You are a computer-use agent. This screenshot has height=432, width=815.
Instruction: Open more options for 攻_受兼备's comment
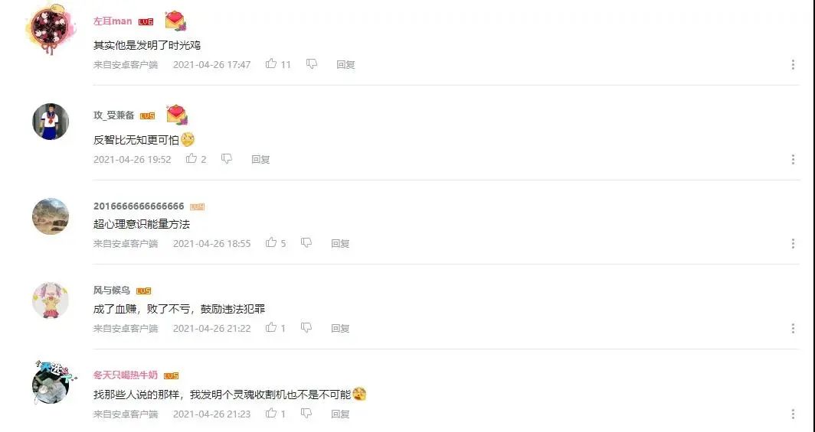click(x=793, y=159)
